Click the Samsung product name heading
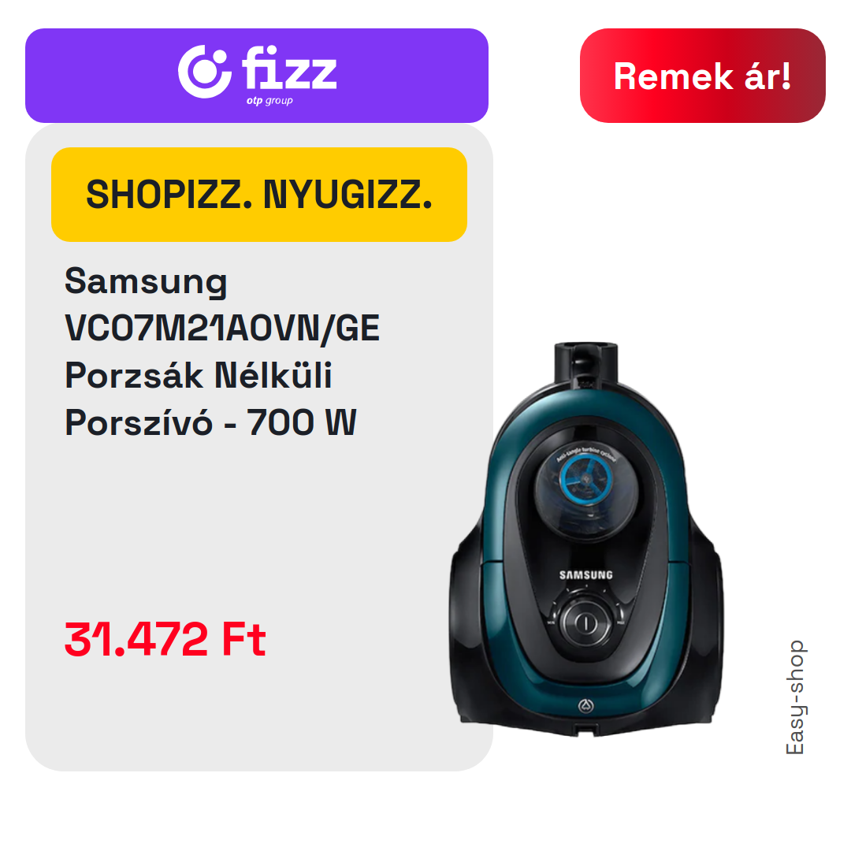This screenshot has height=851, width=851. 146,282
